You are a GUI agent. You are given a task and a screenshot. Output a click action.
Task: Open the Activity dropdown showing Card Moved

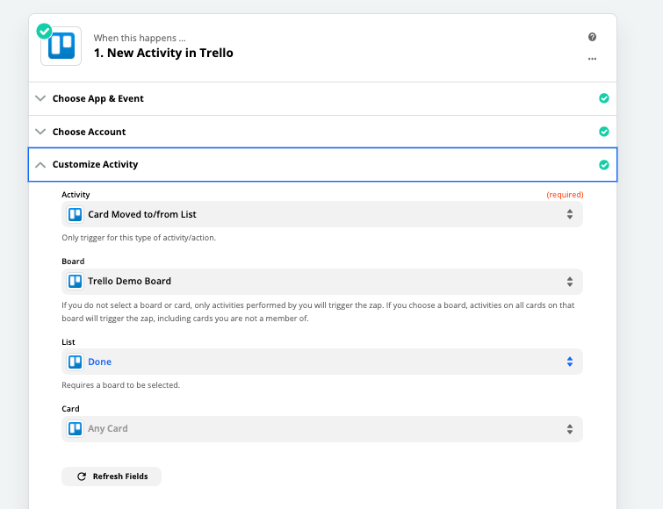(323, 214)
